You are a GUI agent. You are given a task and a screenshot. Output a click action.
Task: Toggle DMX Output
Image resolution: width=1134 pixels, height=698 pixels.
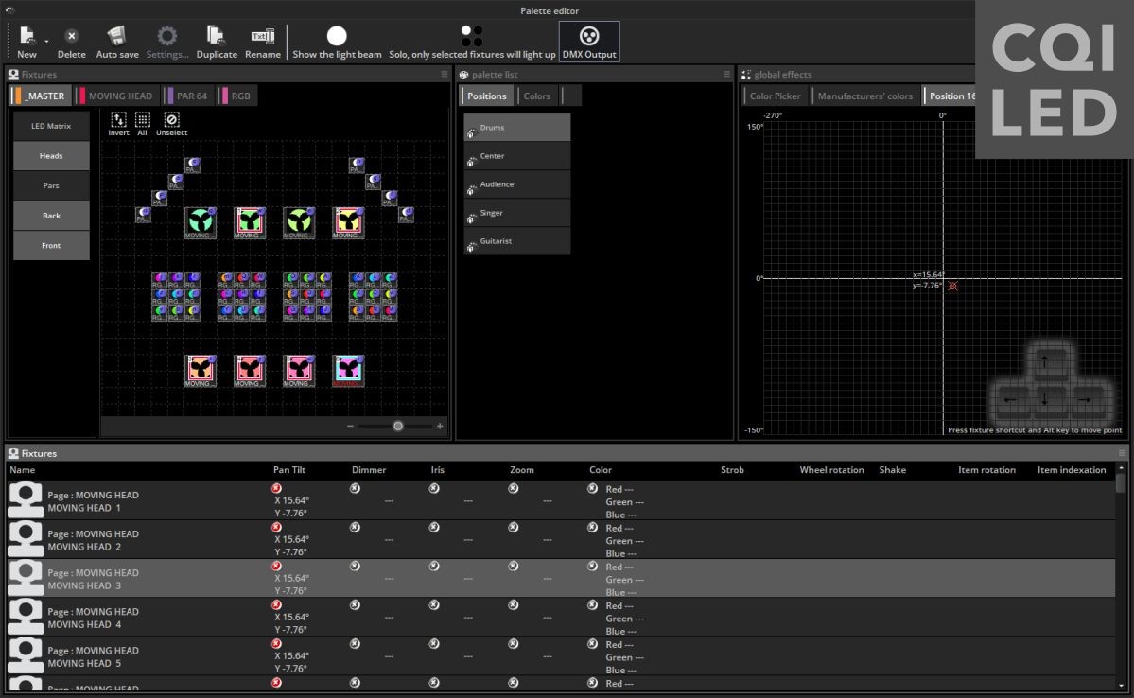[589, 37]
